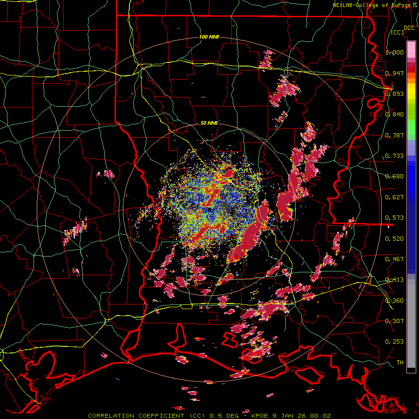Click the "9 JAN 26 00:02" timestamp
Image resolution: width=419 pixels, height=419 pixels.
tap(301, 416)
